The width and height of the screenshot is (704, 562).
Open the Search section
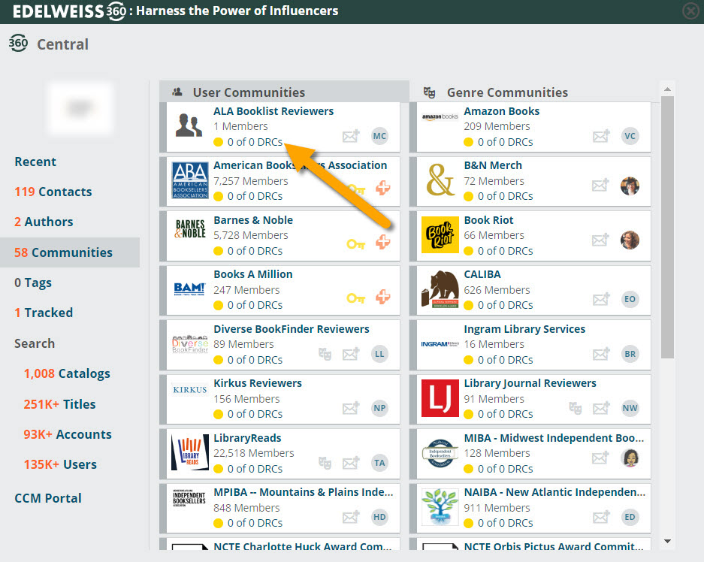tap(35, 343)
